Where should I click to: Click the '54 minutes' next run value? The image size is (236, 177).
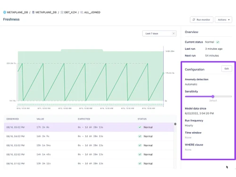(x=212, y=56)
